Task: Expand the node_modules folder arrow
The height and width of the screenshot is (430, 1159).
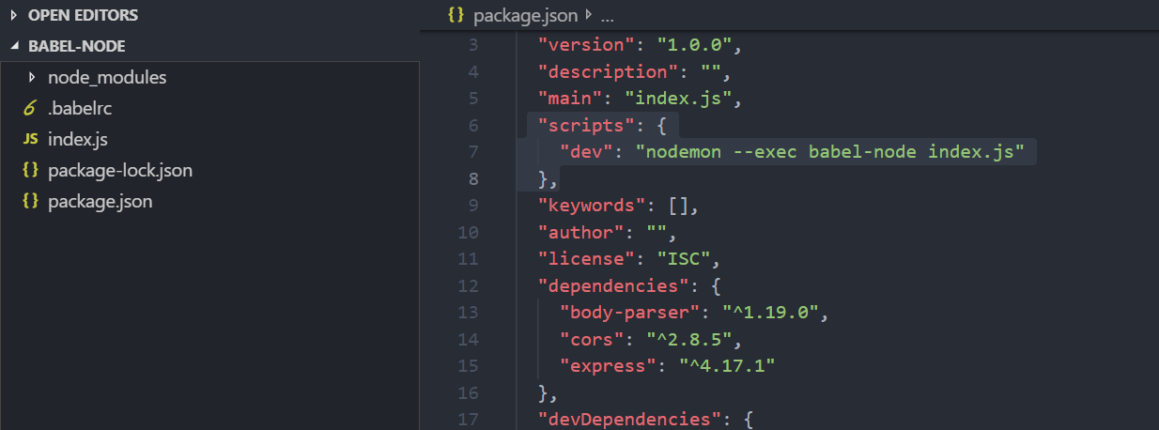Action: click(x=32, y=77)
